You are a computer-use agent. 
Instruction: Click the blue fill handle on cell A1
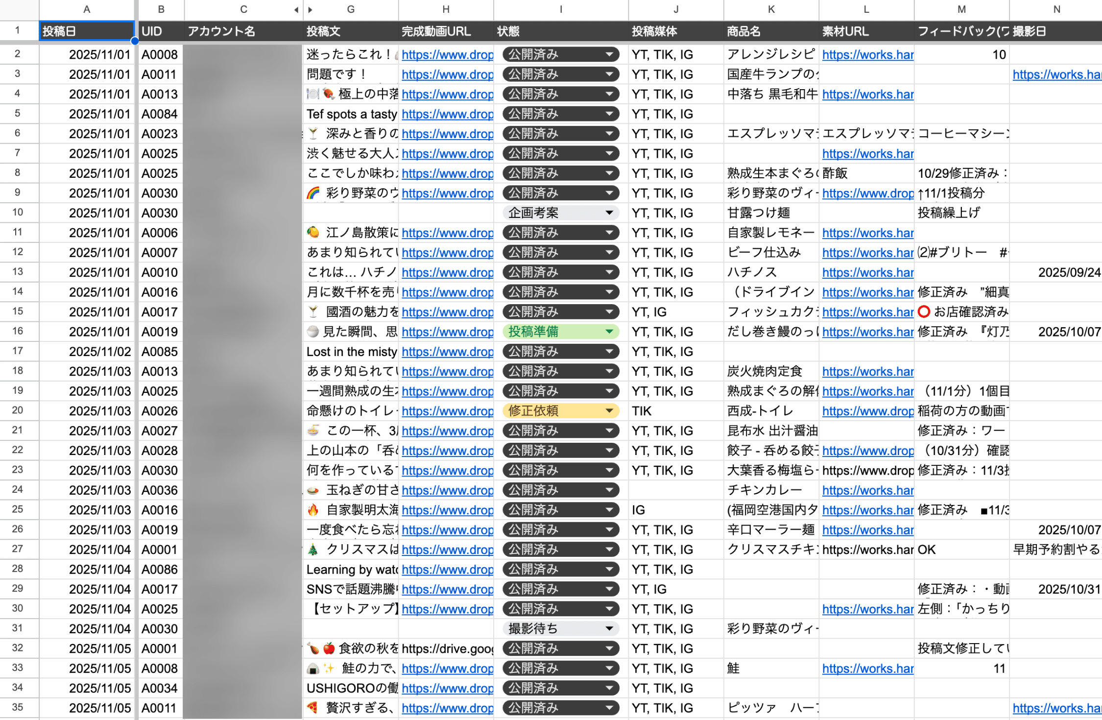(x=135, y=41)
